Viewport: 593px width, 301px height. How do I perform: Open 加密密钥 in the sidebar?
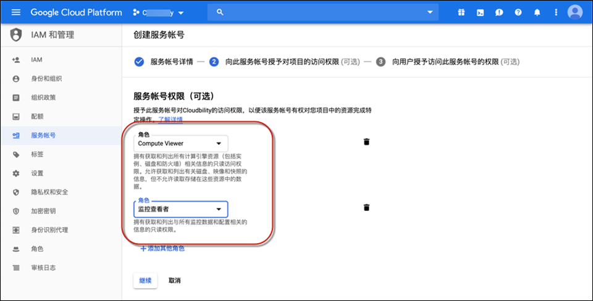pyautogui.click(x=43, y=211)
